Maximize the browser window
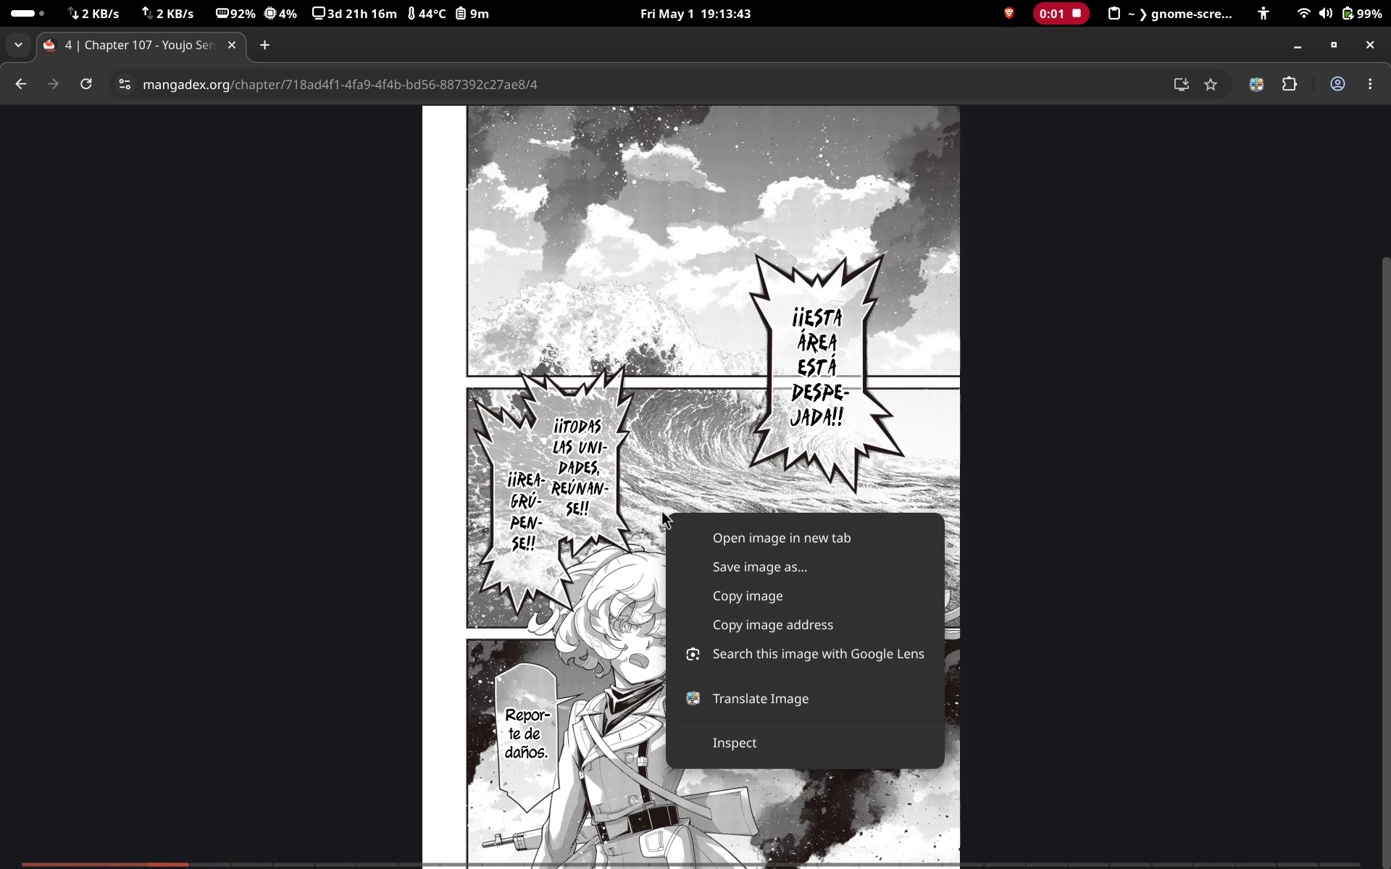The image size is (1391, 869). [1334, 45]
